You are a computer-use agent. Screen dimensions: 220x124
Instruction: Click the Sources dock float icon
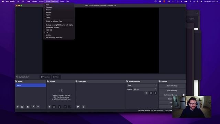point(48,81)
